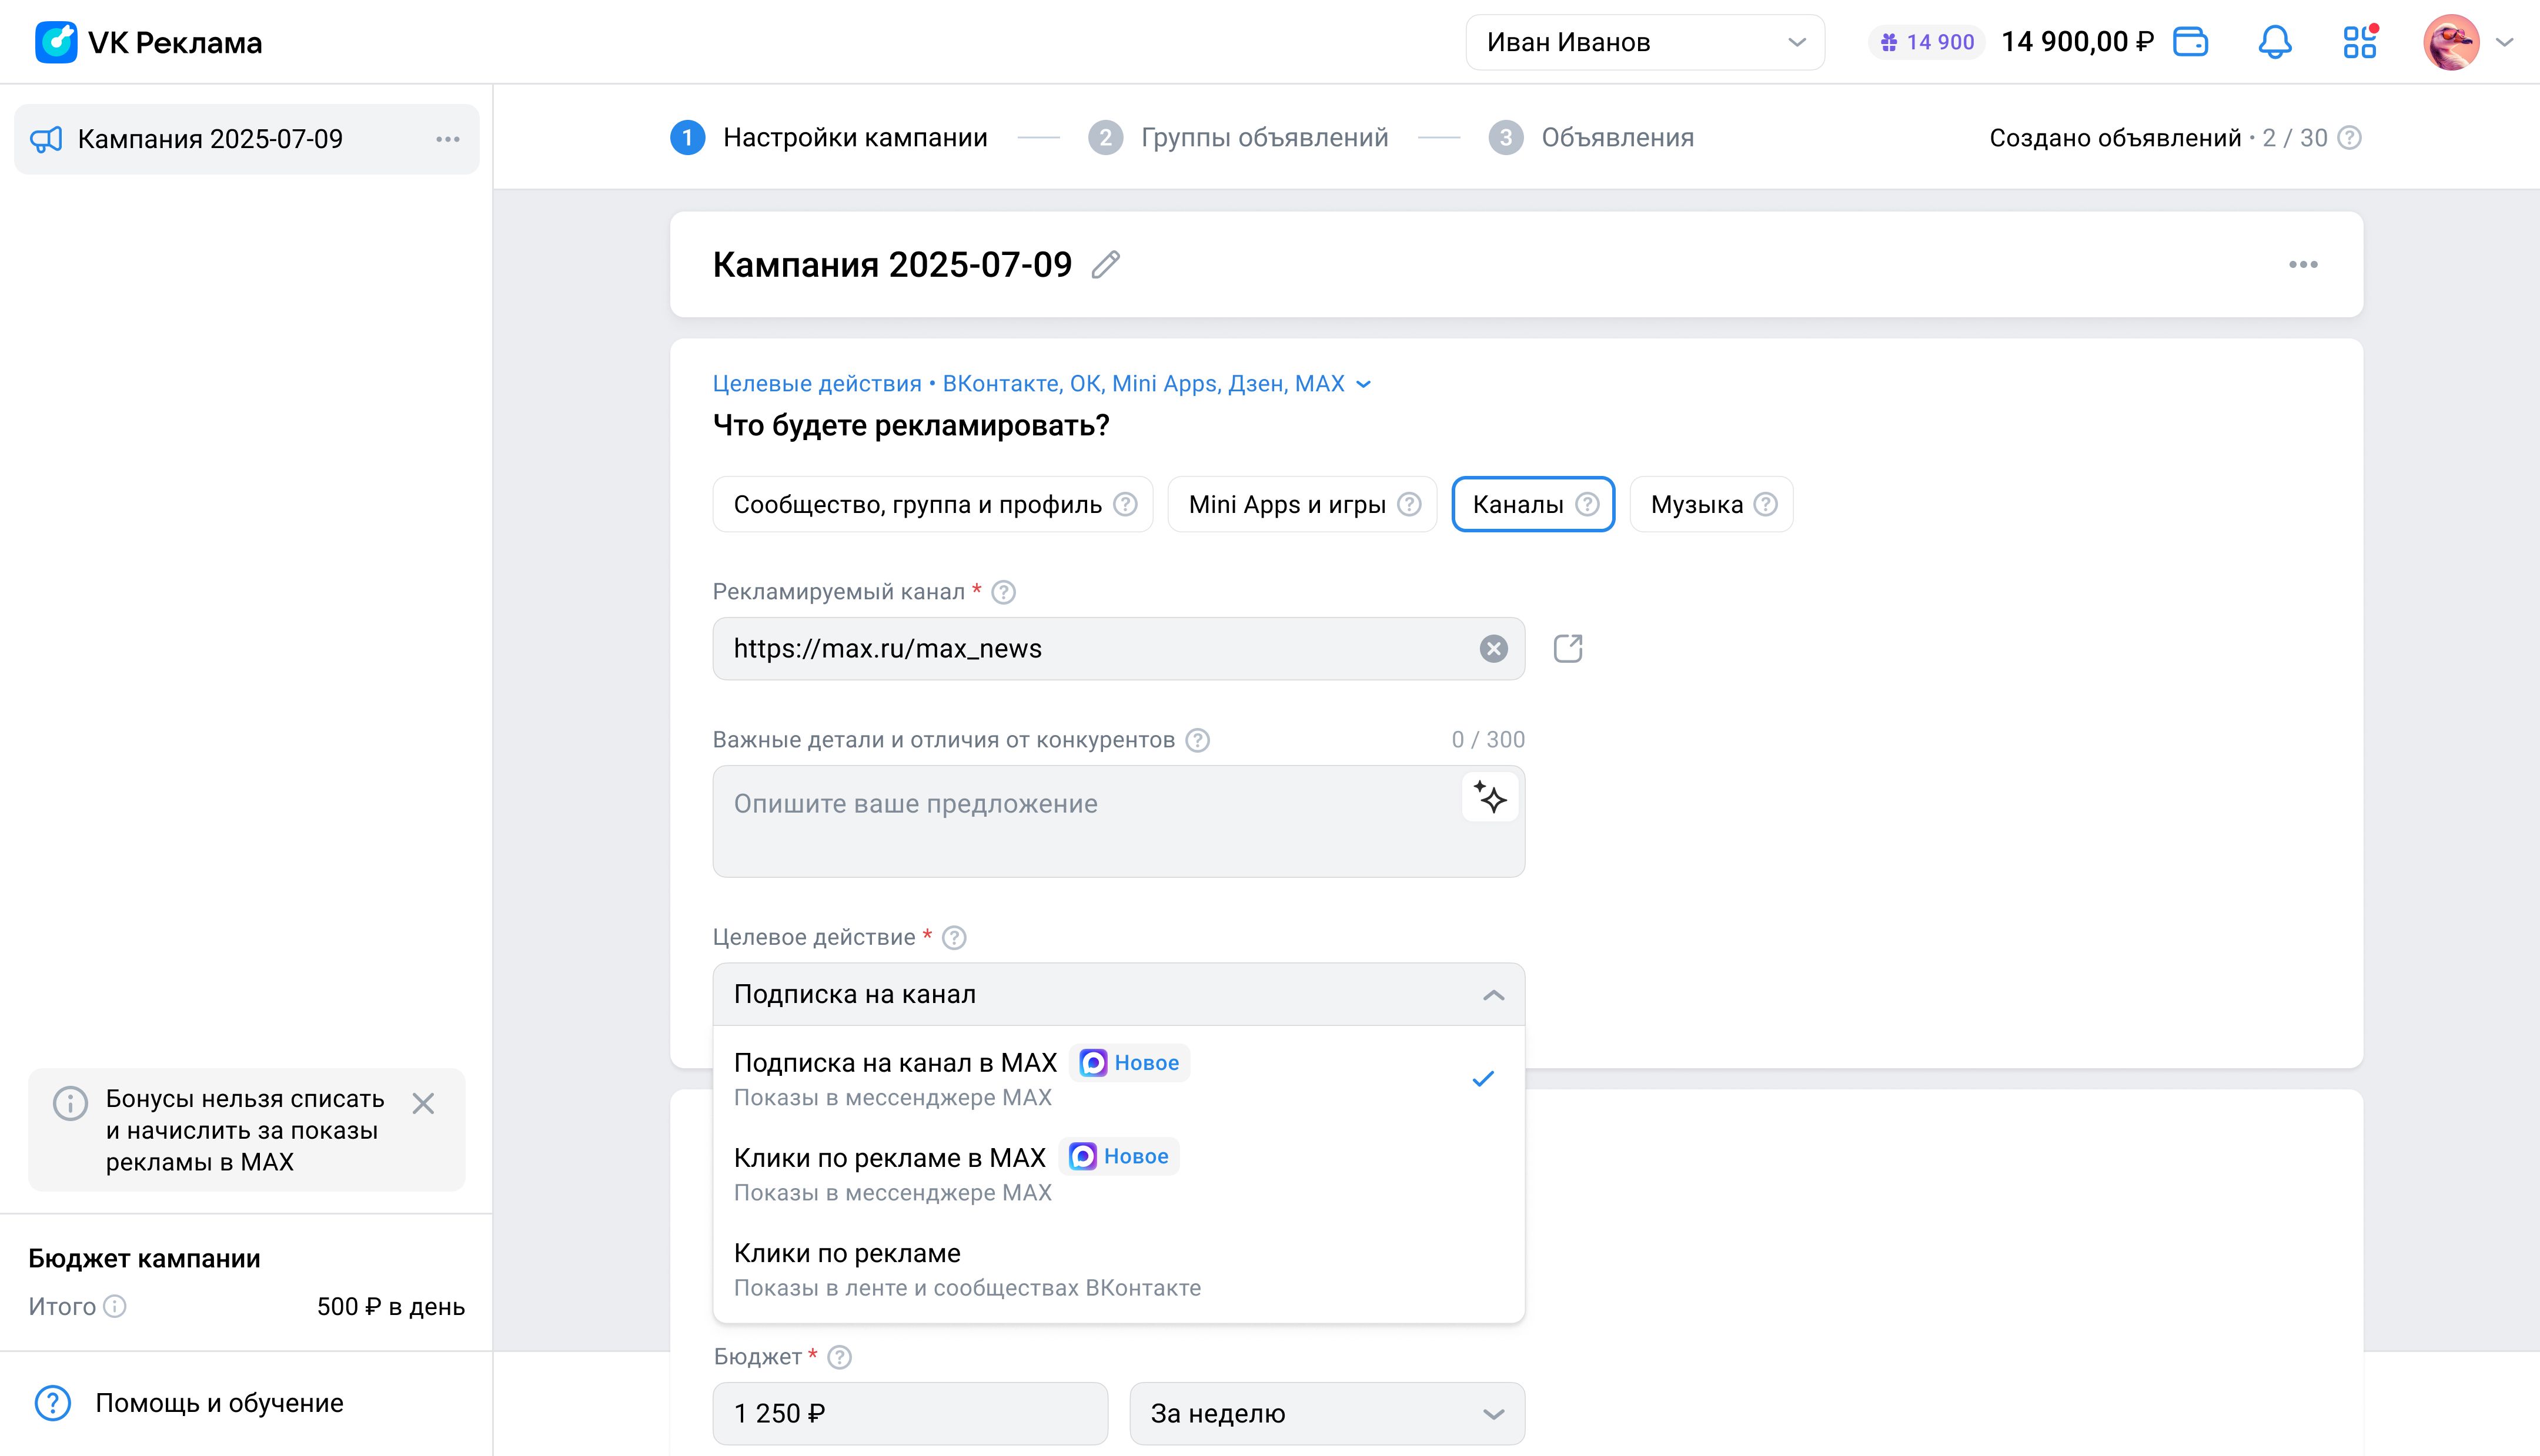Expand profile menu chevron beside avatar
The width and height of the screenshot is (2540, 1456).
tap(2505, 42)
